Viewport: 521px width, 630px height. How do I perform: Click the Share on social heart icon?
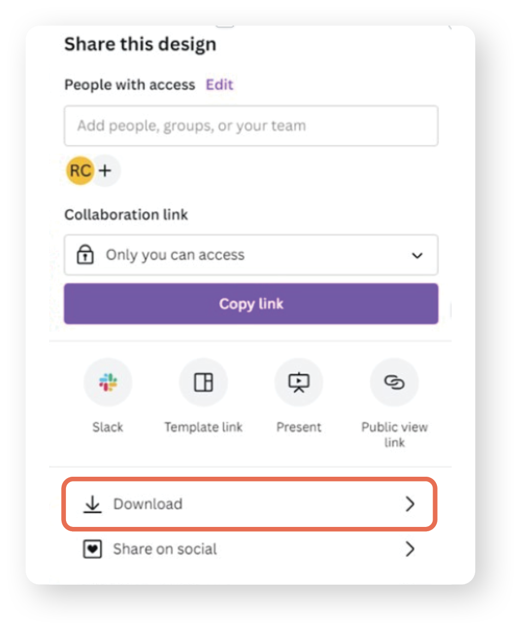coord(93,549)
